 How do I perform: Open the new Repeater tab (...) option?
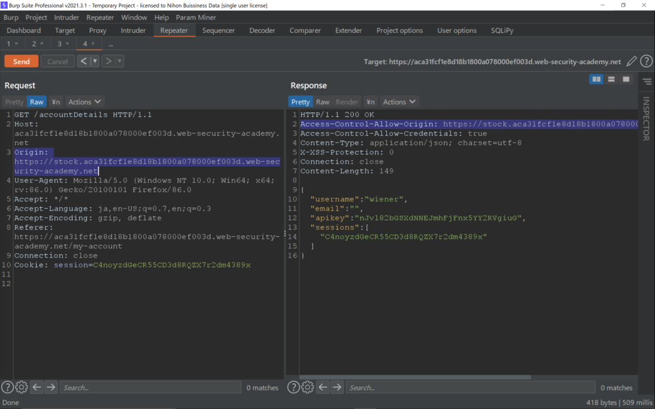111,44
